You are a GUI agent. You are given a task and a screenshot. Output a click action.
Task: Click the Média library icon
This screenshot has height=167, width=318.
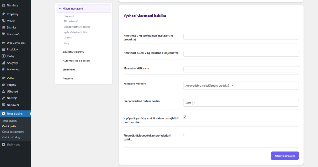pos(3,21)
